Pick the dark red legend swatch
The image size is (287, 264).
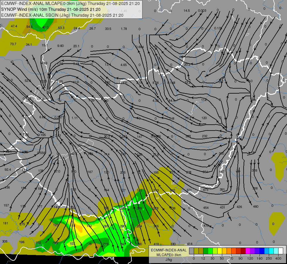[243, 251]
